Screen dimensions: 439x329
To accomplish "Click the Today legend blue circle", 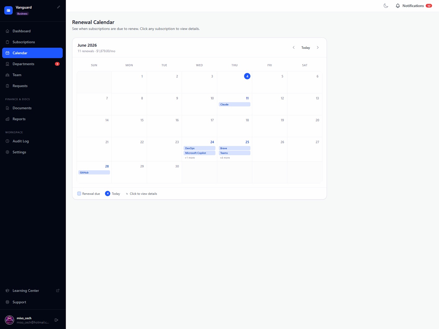I will (x=107, y=194).
